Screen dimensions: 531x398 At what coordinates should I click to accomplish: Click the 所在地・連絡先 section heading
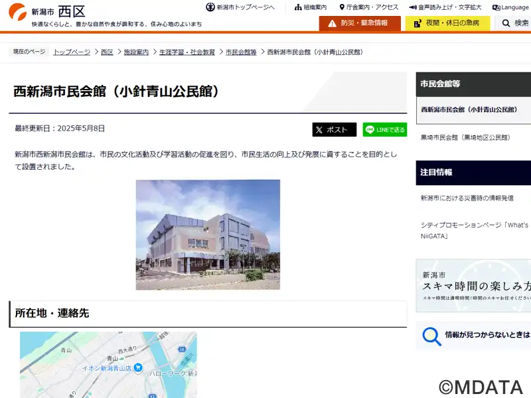pos(208,314)
